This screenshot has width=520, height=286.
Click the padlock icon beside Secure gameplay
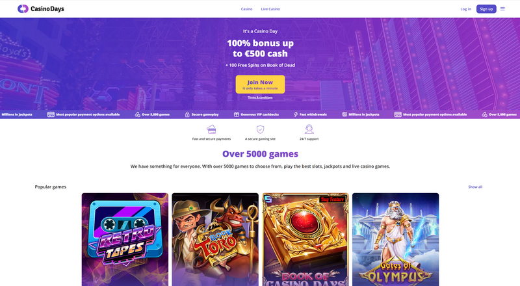(187, 114)
